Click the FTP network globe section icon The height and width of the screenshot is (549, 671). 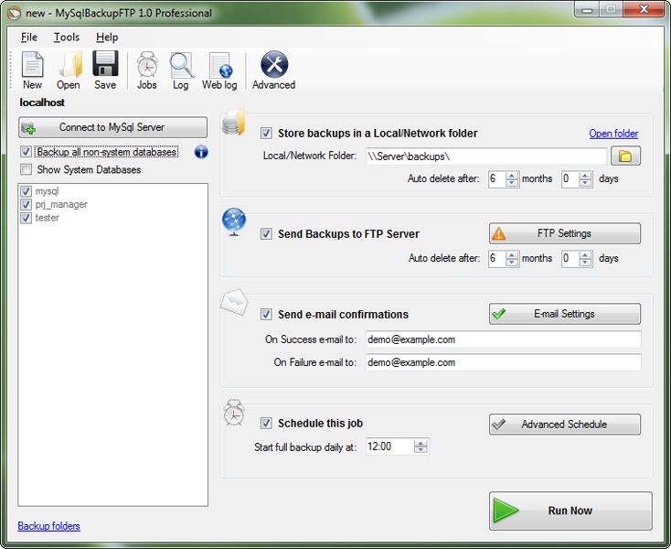click(234, 221)
